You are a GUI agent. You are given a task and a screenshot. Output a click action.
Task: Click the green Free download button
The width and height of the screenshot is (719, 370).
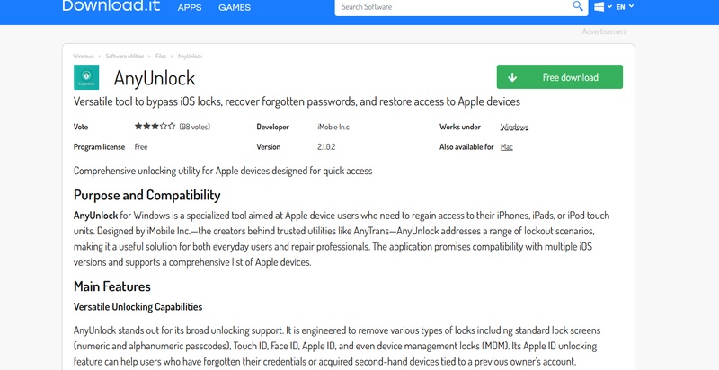tap(559, 77)
